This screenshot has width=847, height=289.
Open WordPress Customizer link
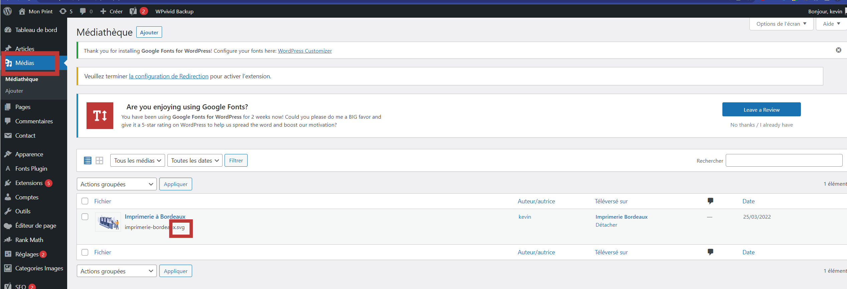tap(305, 51)
